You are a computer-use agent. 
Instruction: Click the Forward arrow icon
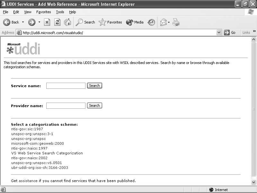tap(31, 22)
